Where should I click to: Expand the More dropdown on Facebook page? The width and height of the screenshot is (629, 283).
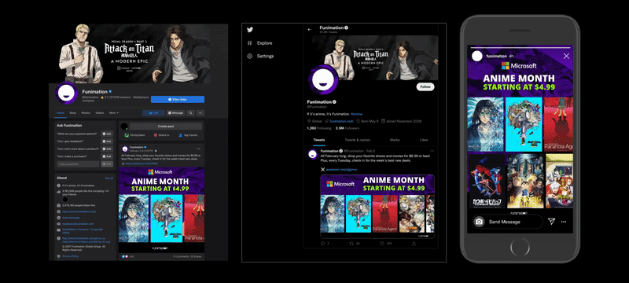click(x=114, y=113)
